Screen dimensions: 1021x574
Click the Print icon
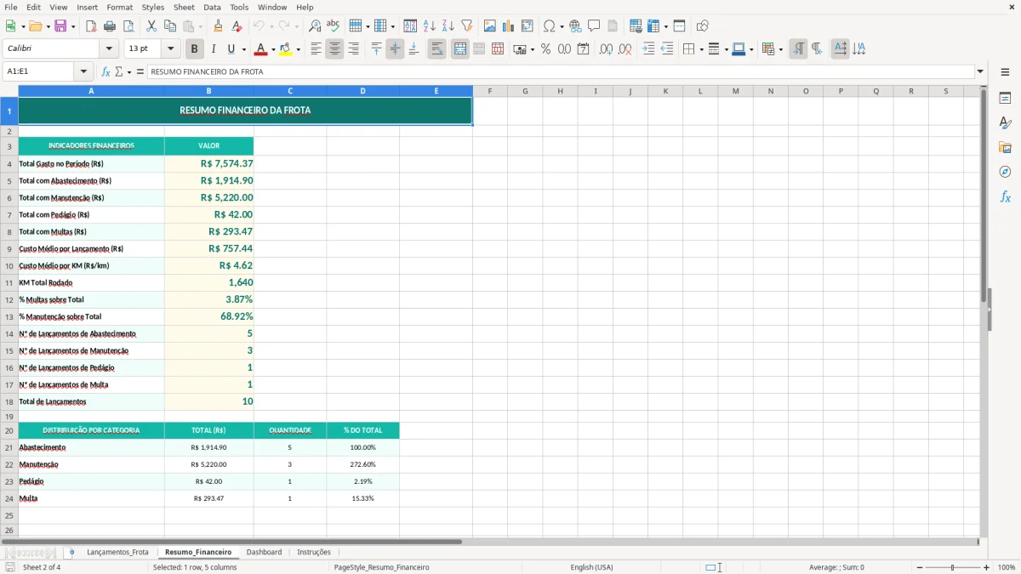[110, 26]
